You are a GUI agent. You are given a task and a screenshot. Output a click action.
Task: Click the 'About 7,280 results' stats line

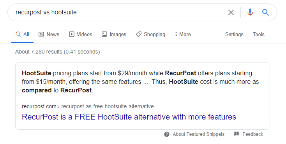coord(57,52)
